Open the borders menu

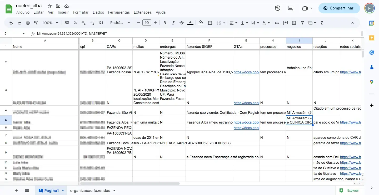(x=210, y=23)
